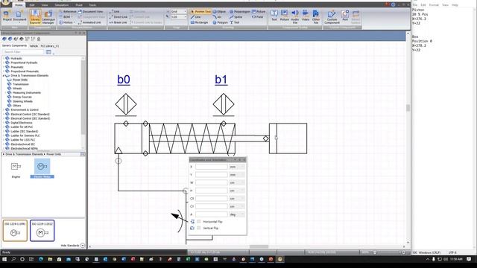Select the Rectangle drawing tool
Viewport: 477px width, 268px height.
point(199,22)
